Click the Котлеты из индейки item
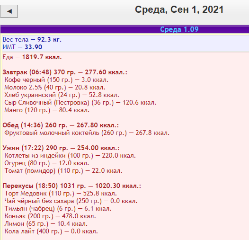 point(70,155)
